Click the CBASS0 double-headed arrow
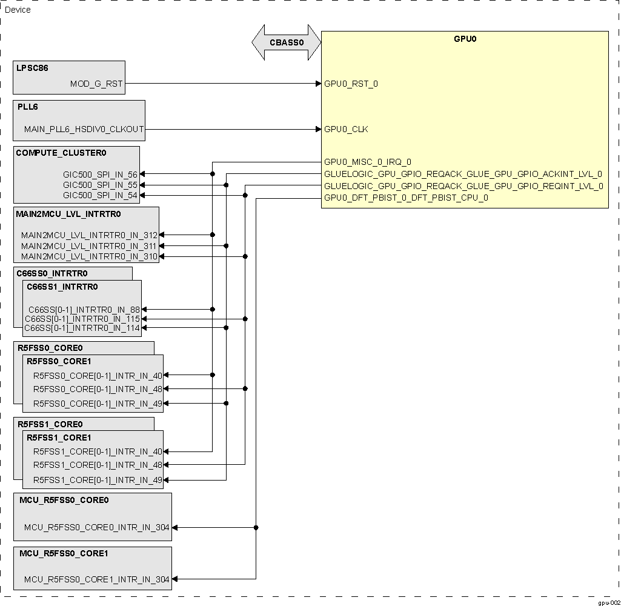This screenshot has height=606, width=621. (x=286, y=43)
